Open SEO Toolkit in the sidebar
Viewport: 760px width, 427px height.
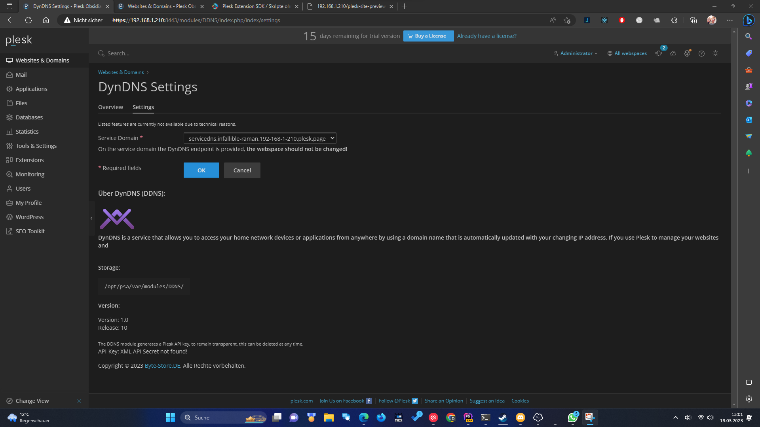[x=30, y=231]
